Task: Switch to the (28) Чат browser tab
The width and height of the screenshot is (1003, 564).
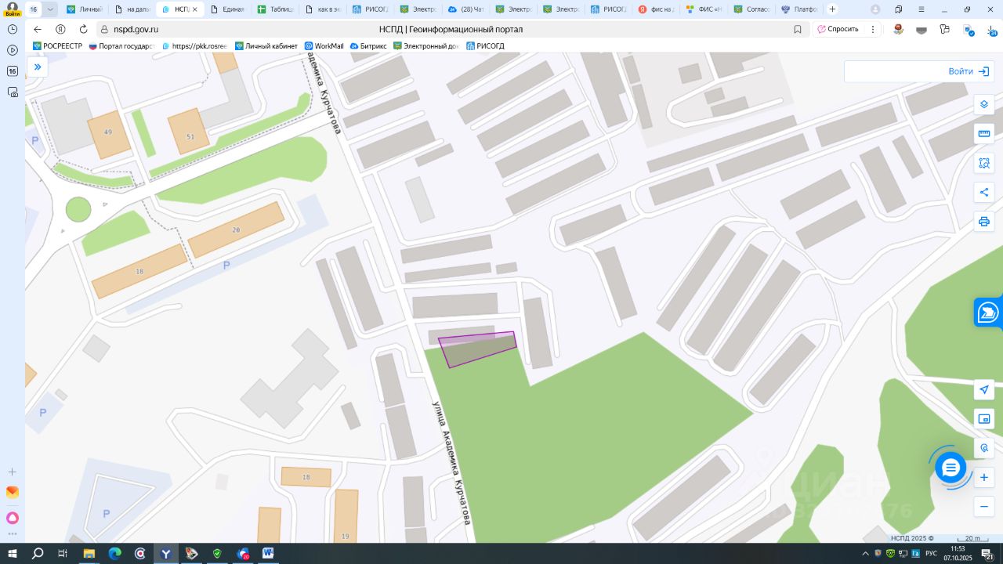Action: tap(466, 9)
